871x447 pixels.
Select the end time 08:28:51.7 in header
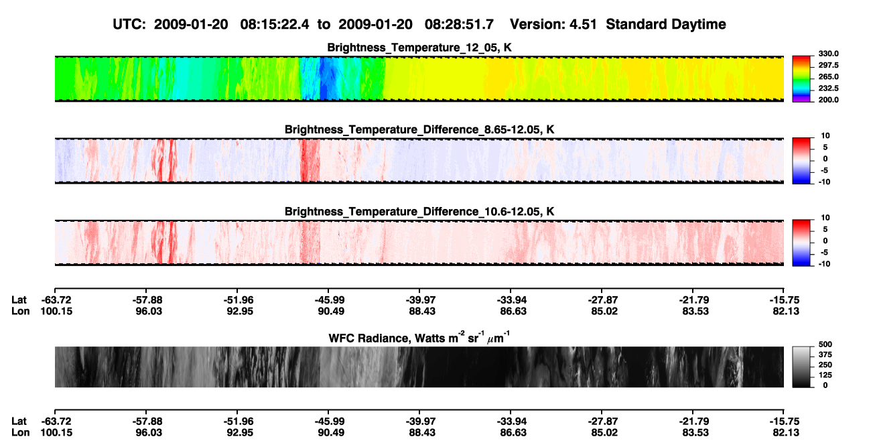coord(460,24)
